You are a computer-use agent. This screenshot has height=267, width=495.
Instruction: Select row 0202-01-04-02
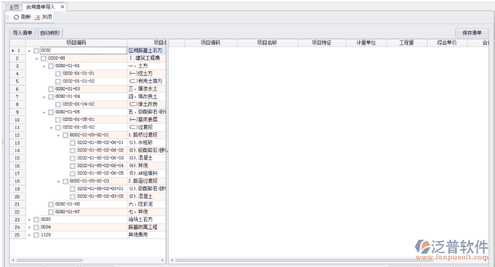(x=88, y=105)
